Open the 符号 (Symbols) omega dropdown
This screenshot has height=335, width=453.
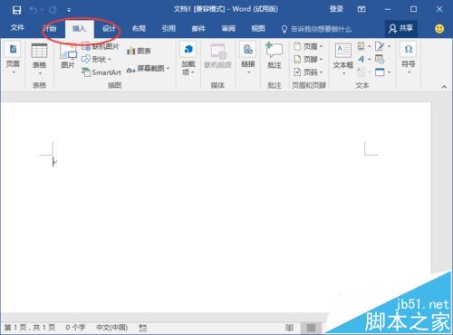click(x=409, y=57)
